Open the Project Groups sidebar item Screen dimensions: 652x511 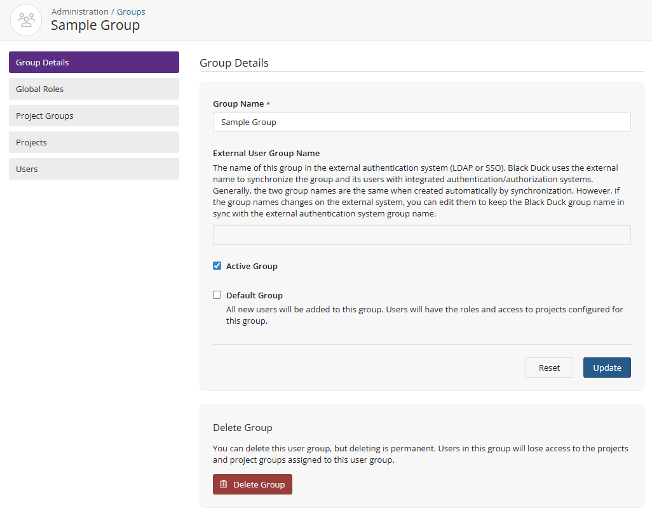point(94,116)
